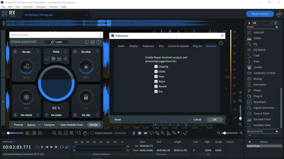Viewport: 284px width, 159px height.
Task: Uncheck the Reverb checkbox
Action: coord(156,87)
